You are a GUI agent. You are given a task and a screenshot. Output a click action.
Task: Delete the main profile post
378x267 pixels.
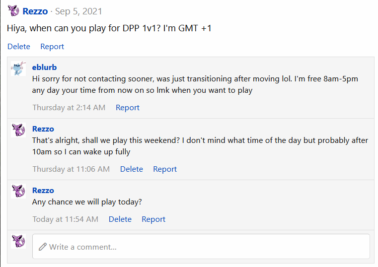tap(19, 46)
